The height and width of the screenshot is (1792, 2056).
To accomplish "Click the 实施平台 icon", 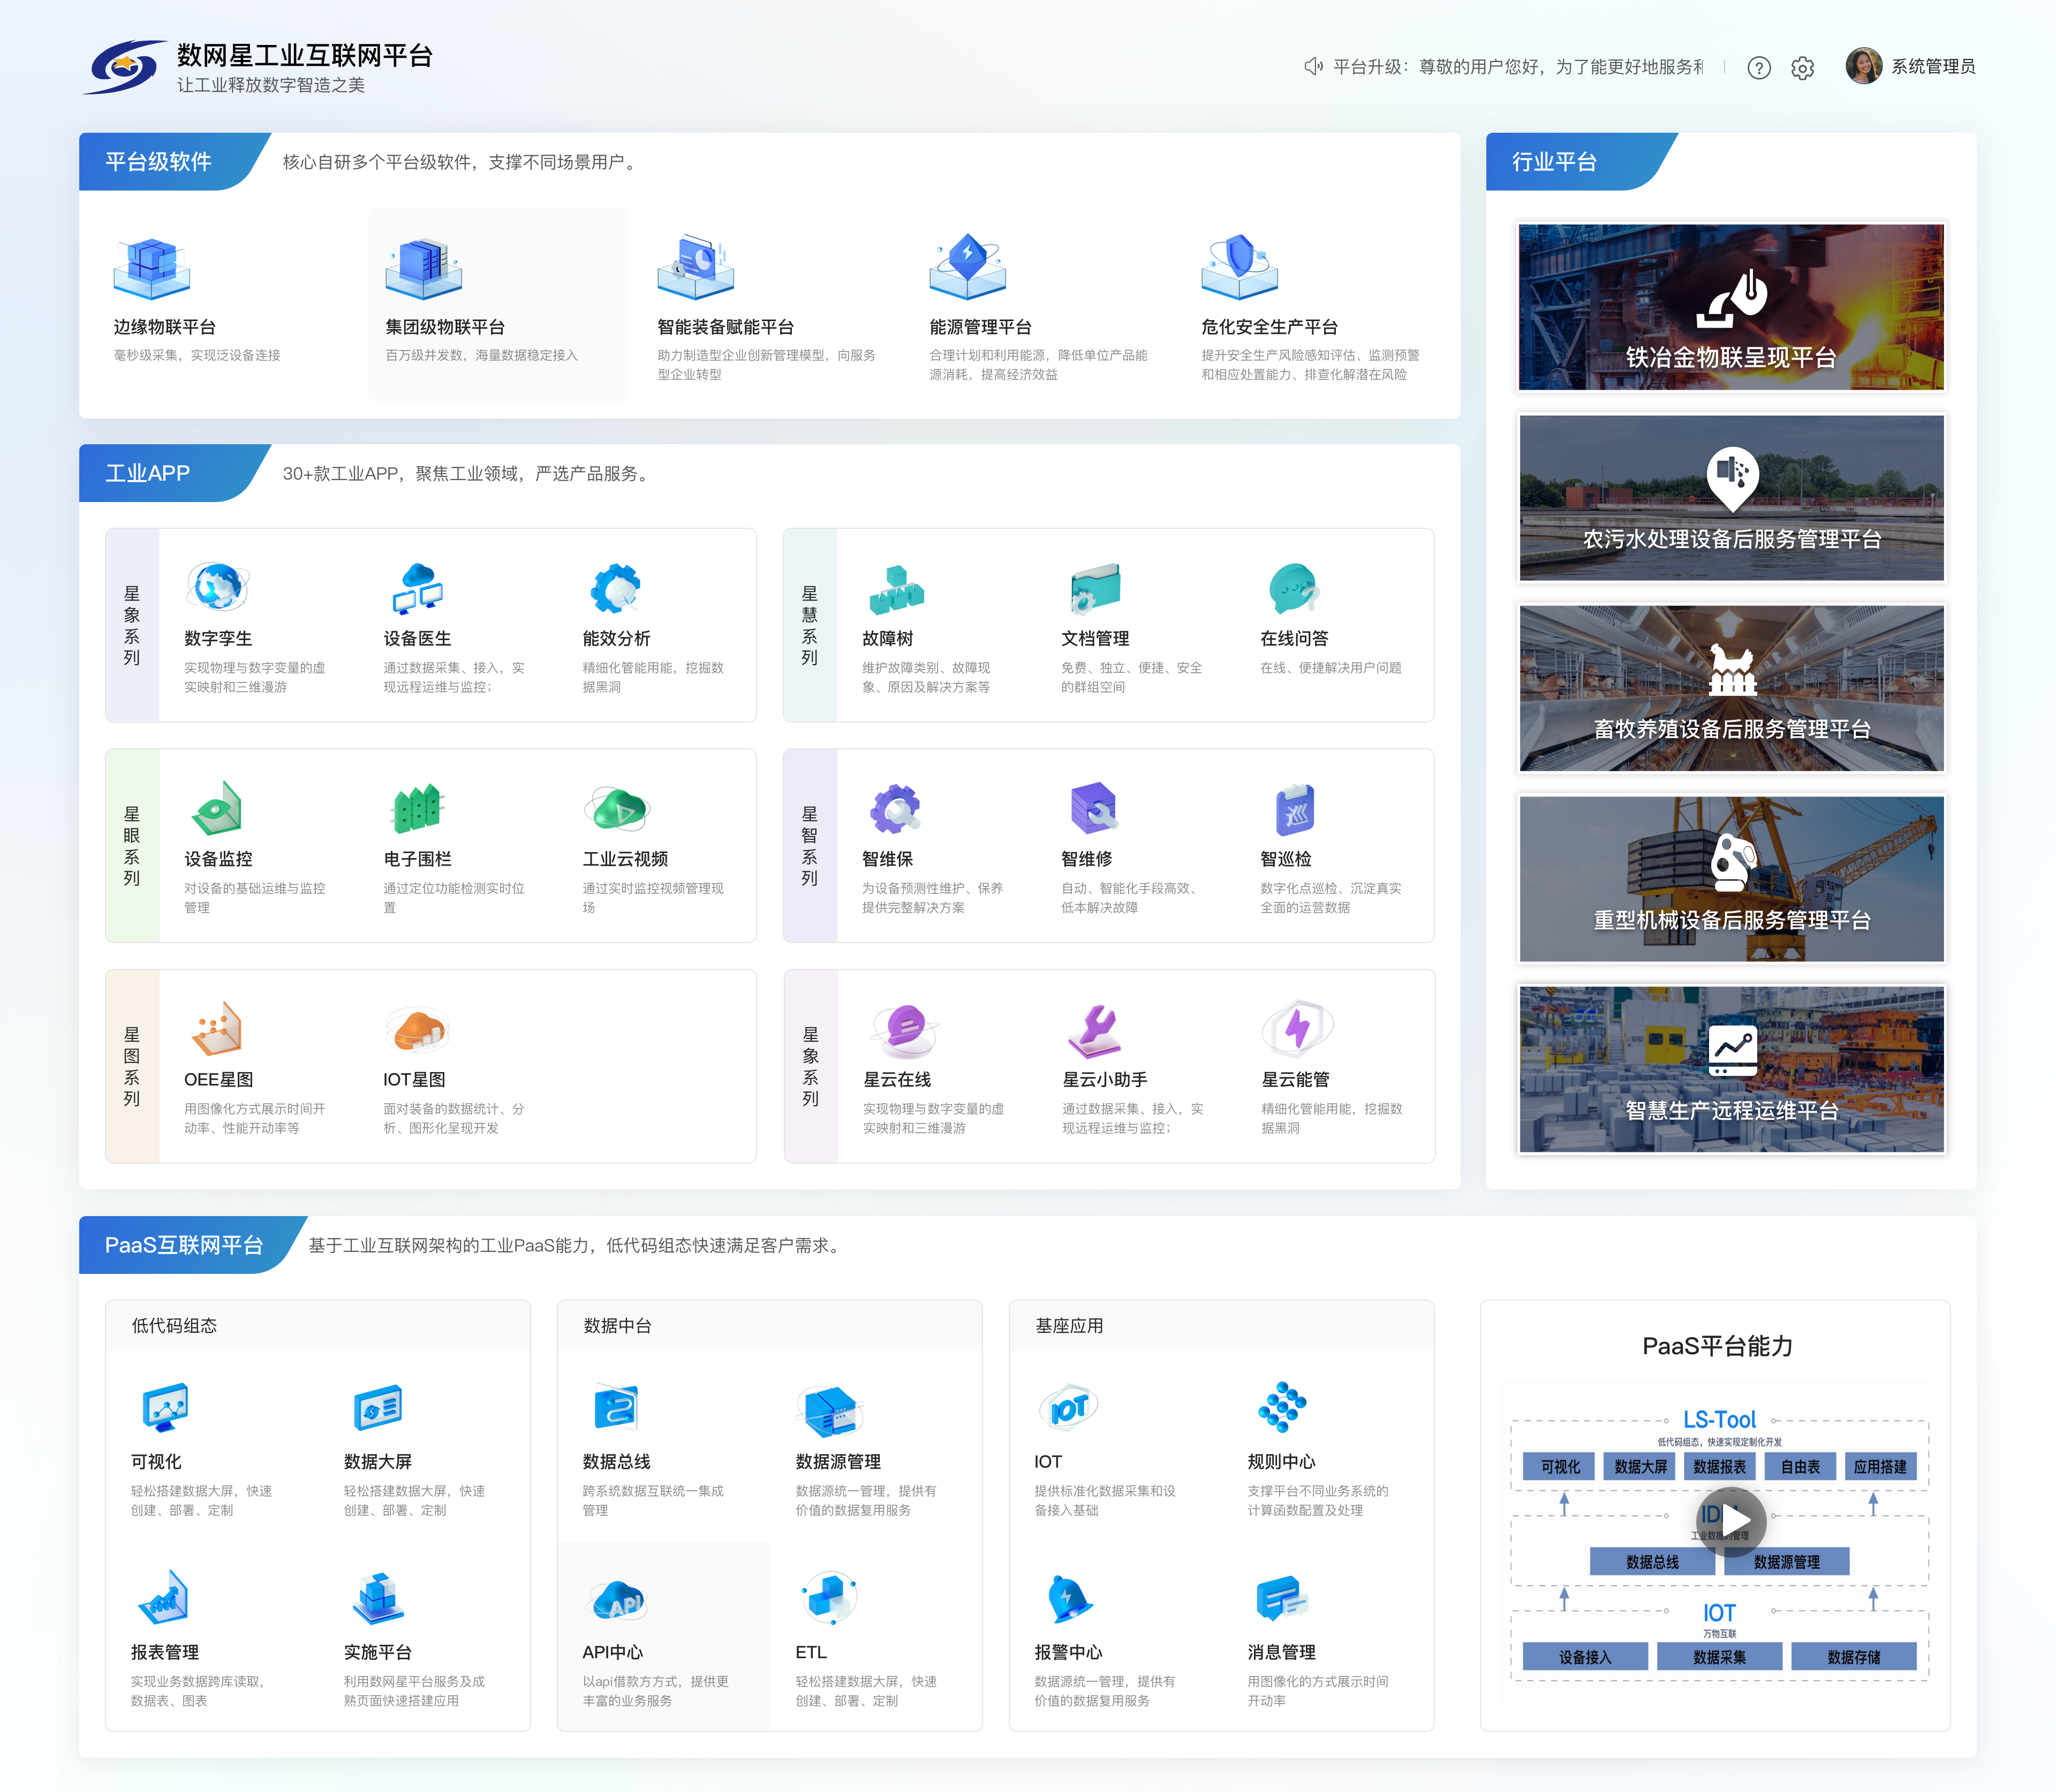I will [x=378, y=1597].
